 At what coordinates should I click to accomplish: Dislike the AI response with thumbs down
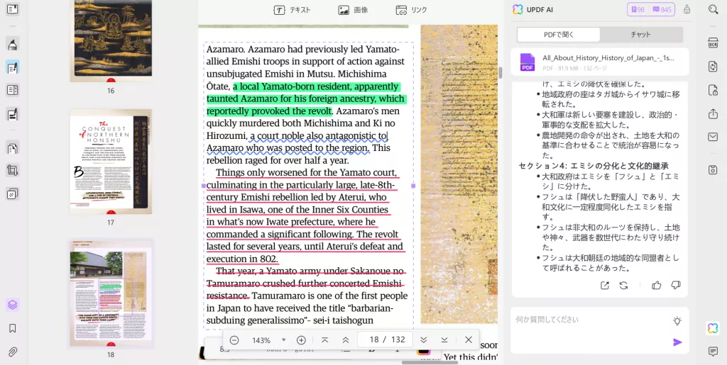676,286
